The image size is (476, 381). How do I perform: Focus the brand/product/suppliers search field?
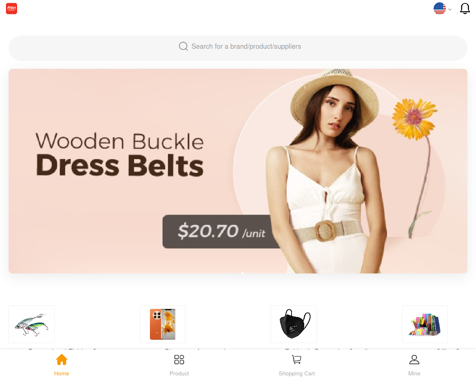pos(238,48)
